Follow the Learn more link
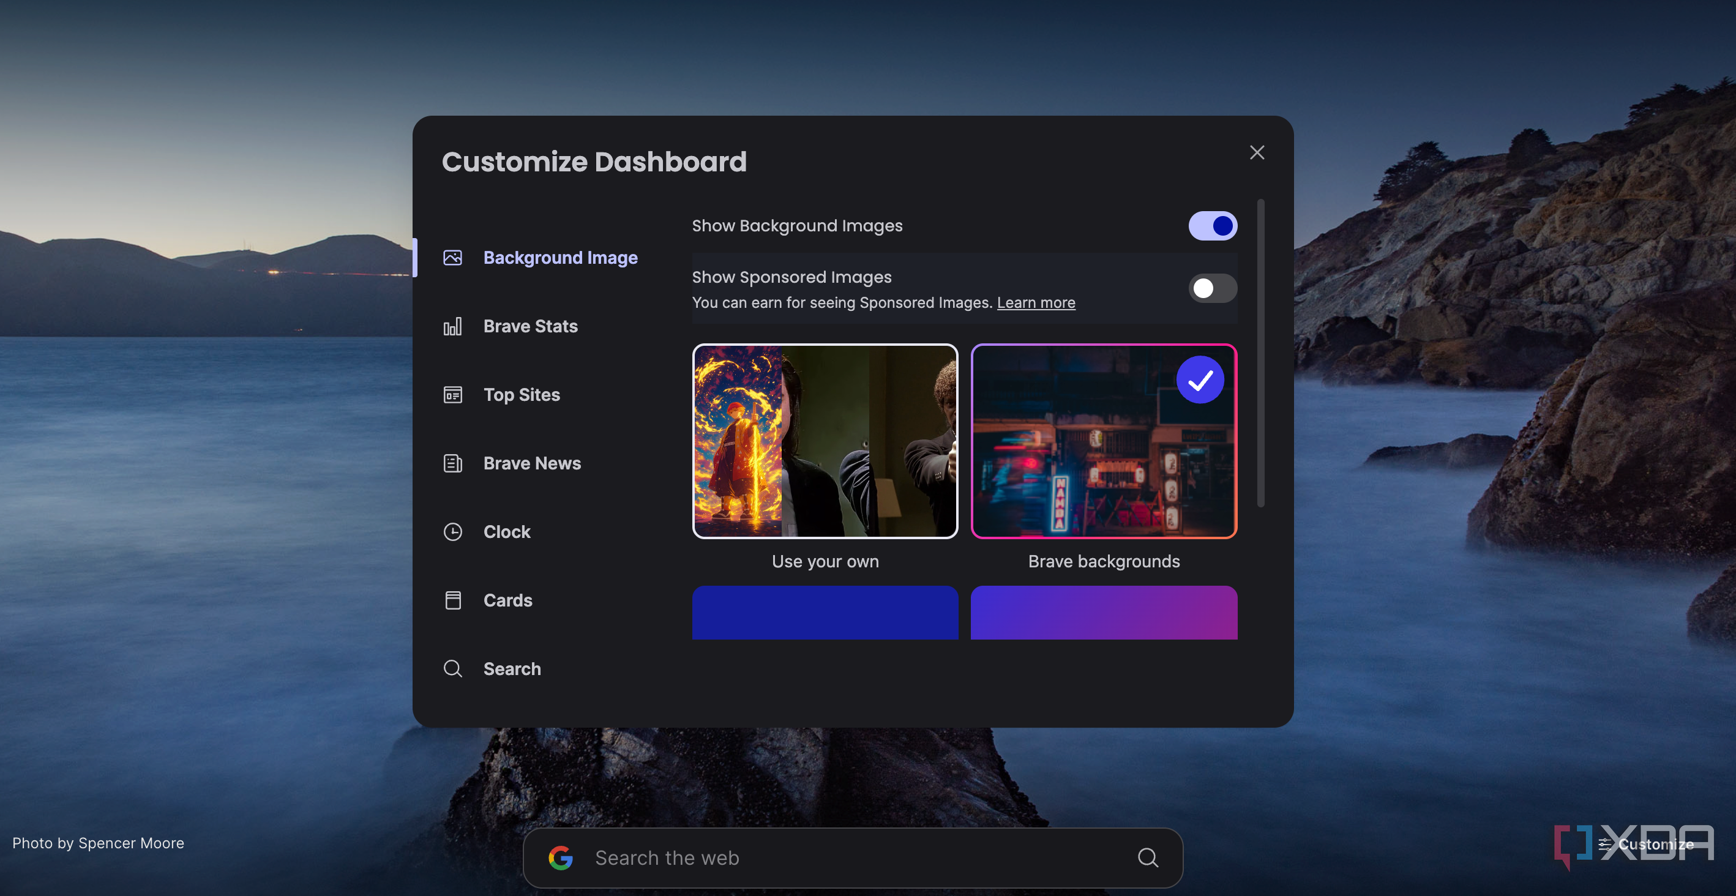This screenshot has width=1736, height=896. pos(1036,303)
